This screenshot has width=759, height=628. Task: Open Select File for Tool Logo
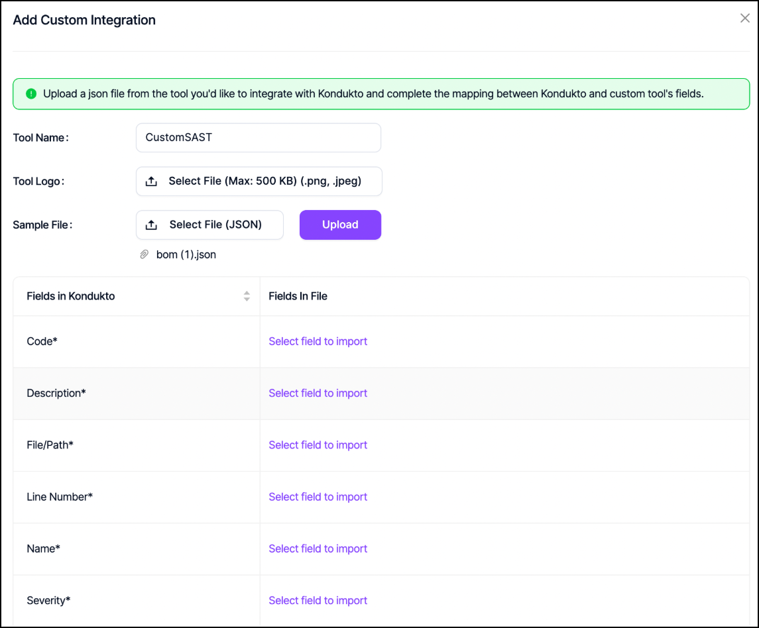264,182
